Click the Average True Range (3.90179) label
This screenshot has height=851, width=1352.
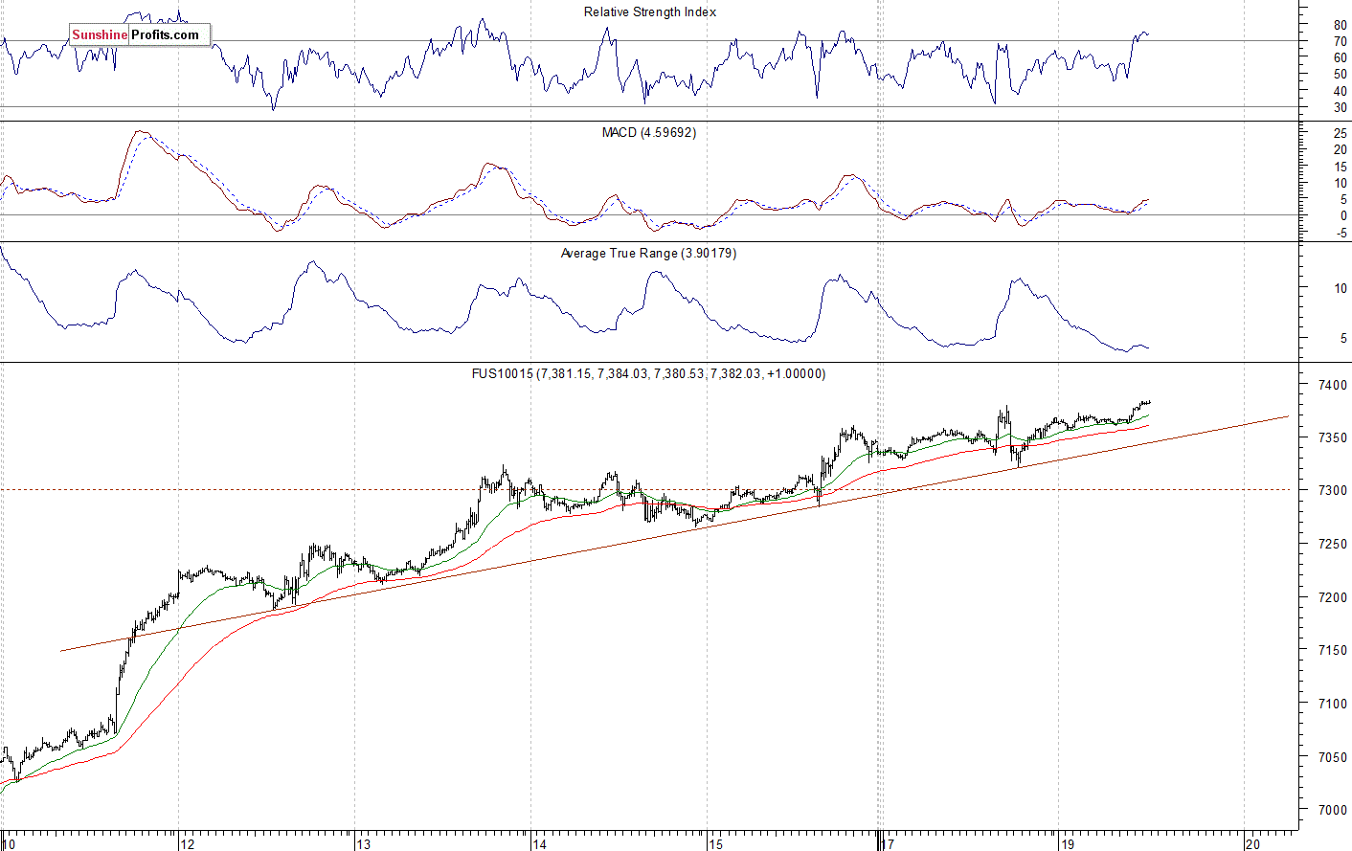pos(648,253)
